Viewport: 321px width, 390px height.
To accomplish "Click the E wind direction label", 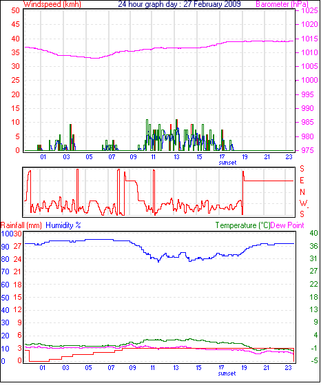I will click(302, 181).
